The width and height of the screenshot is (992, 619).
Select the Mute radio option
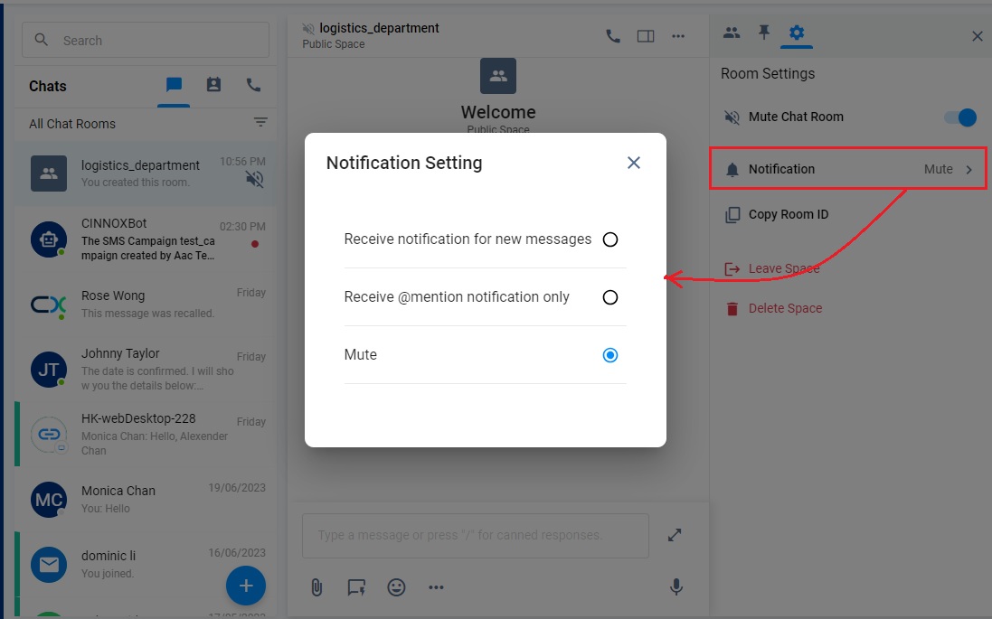coord(609,355)
